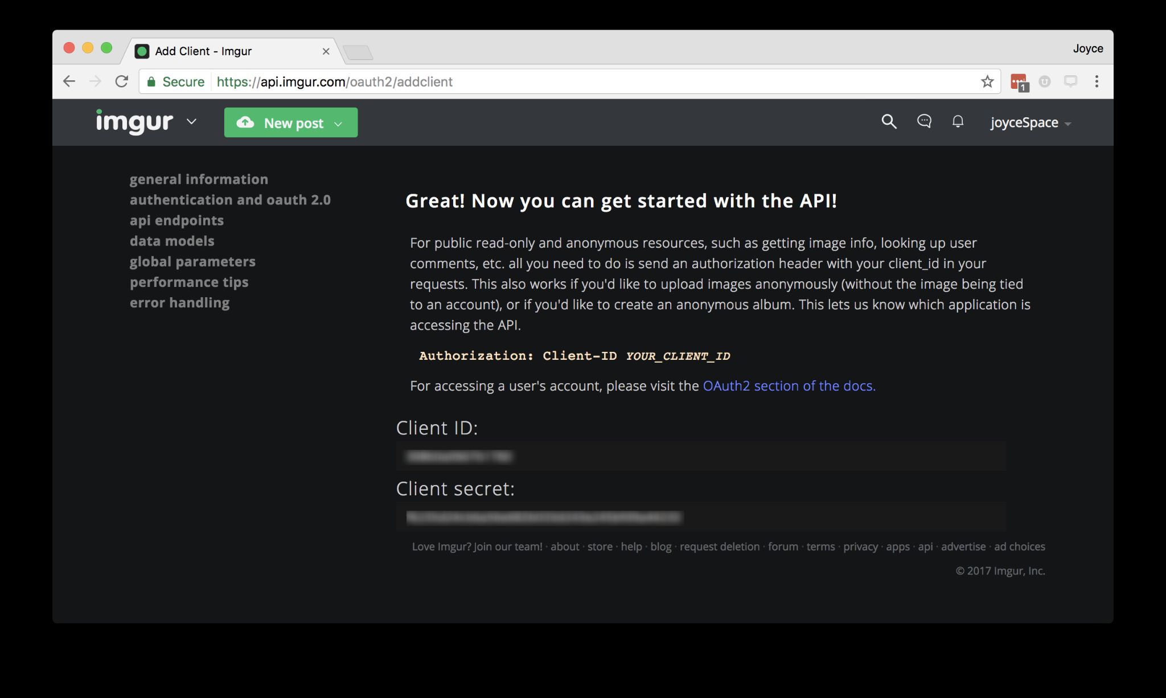Click the notifications bell icon
Image resolution: width=1166 pixels, height=698 pixels.
pyautogui.click(x=958, y=121)
